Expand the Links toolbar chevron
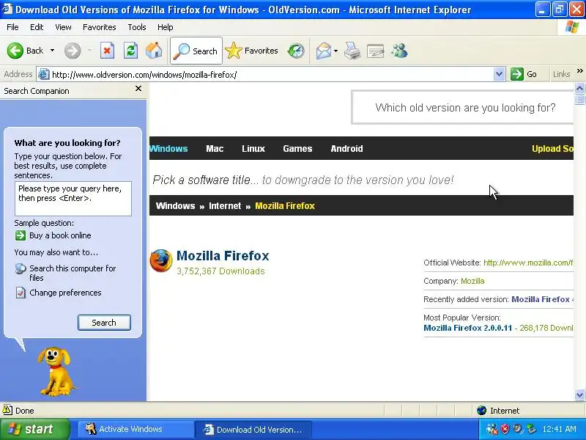 tap(579, 70)
